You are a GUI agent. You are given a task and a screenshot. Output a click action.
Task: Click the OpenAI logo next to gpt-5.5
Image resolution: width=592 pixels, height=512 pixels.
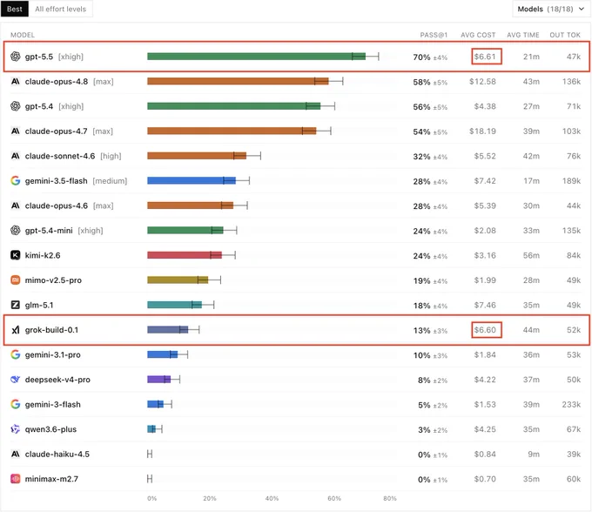coord(15,57)
